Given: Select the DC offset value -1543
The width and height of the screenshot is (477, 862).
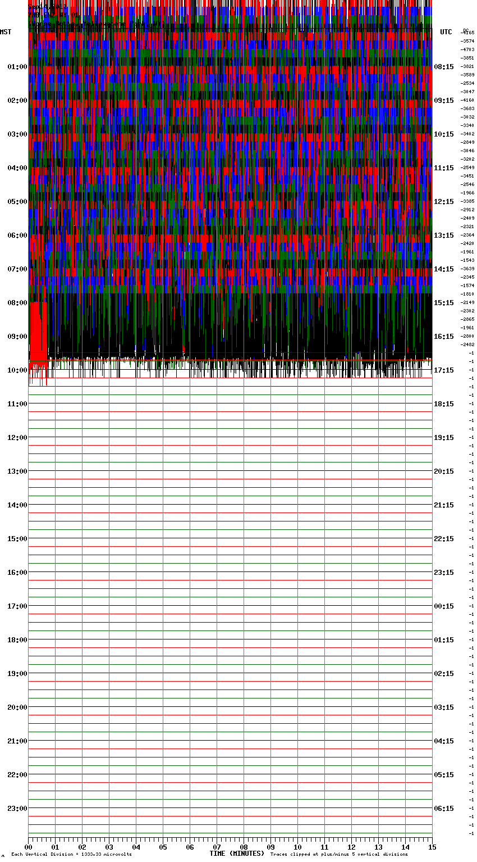Looking at the screenshot, I should click(x=467, y=260).
